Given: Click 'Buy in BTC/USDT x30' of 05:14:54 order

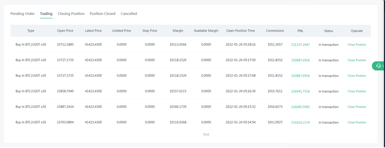Looking at the screenshot, I should (31, 122).
